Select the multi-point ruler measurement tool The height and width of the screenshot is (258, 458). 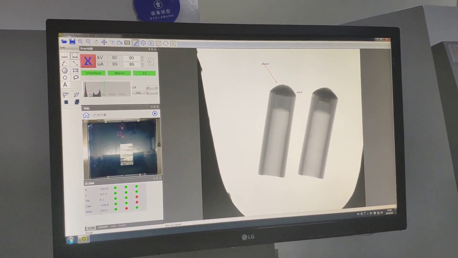pyautogui.click(x=64, y=56)
